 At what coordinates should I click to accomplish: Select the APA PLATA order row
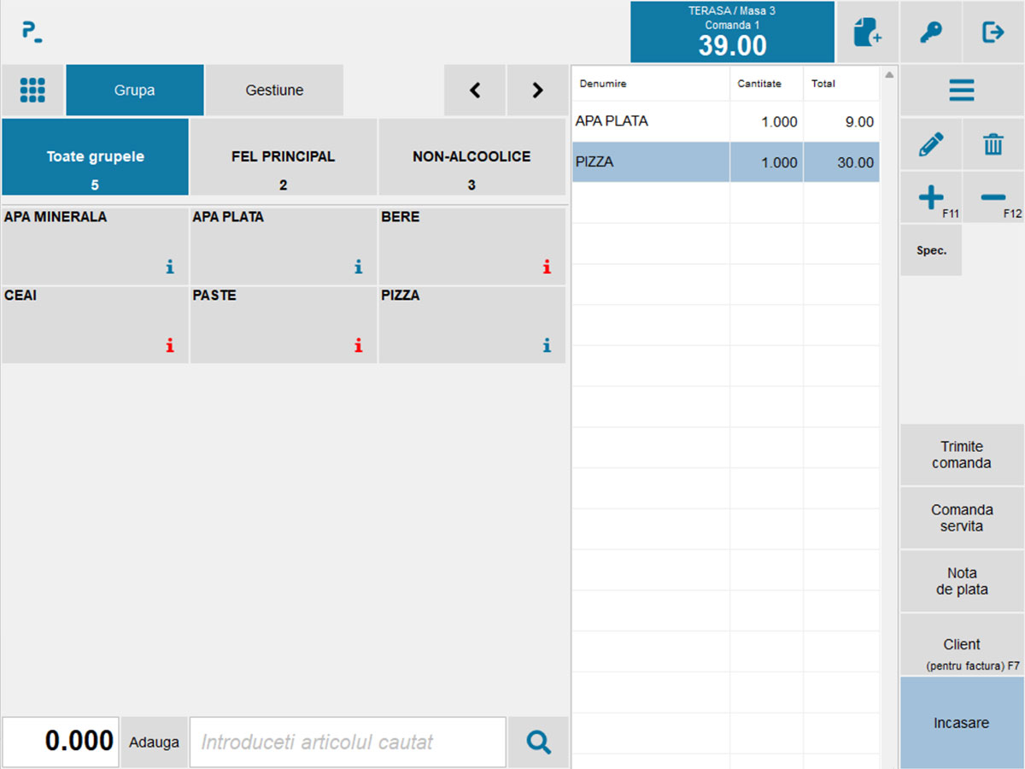pyautogui.click(x=725, y=121)
